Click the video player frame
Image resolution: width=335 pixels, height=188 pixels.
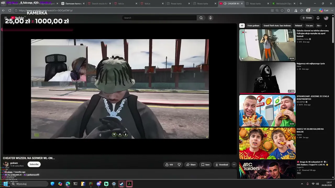pyautogui.click(x=120, y=89)
